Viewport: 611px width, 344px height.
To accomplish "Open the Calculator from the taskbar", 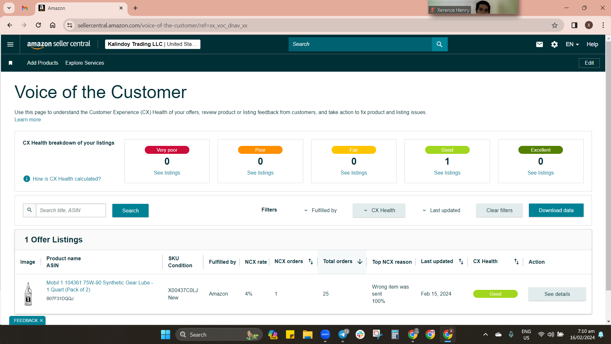I will pos(395,334).
